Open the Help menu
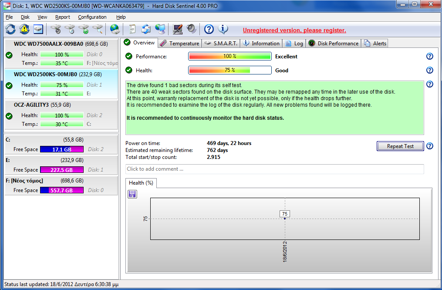Image resolution: width=442 pixels, height=290 pixels. click(x=121, y=17)
